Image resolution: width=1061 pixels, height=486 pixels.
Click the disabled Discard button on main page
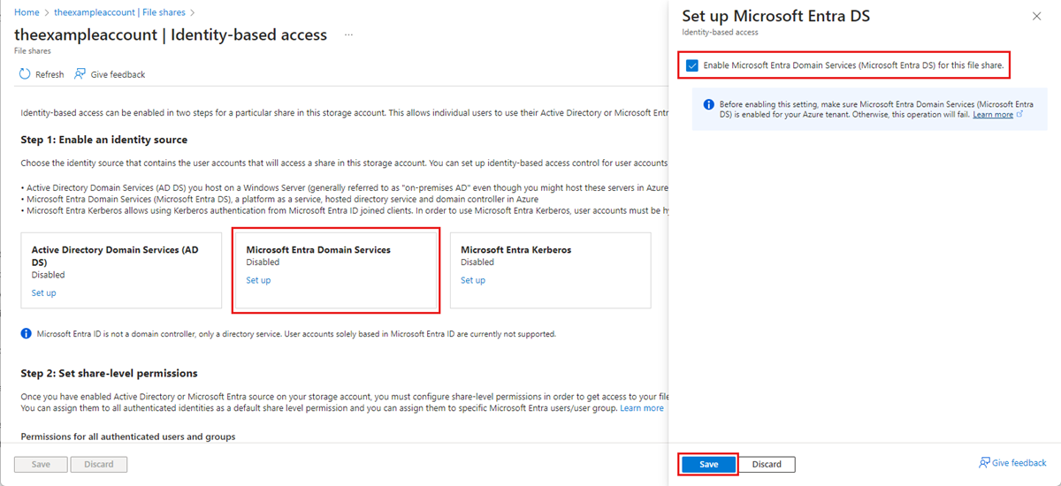pyautogui.click(x=99, y=464)
